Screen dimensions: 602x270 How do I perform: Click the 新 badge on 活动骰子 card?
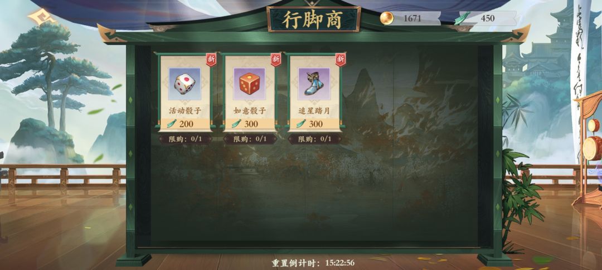click(x=211, y=59)
